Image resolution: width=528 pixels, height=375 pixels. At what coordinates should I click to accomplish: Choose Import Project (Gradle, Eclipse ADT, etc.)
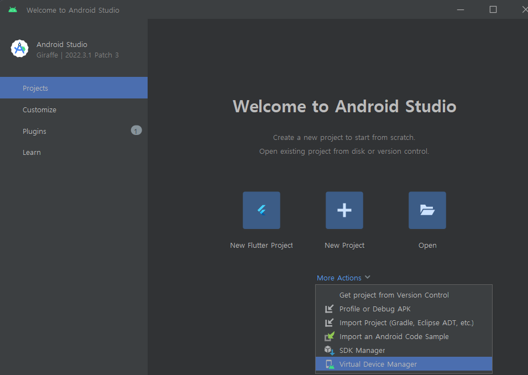(x=404, y=322)
